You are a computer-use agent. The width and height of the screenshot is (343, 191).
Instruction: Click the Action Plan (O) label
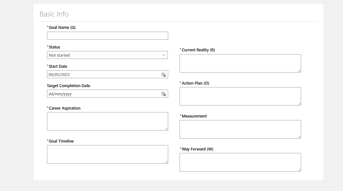click(195, 83)
